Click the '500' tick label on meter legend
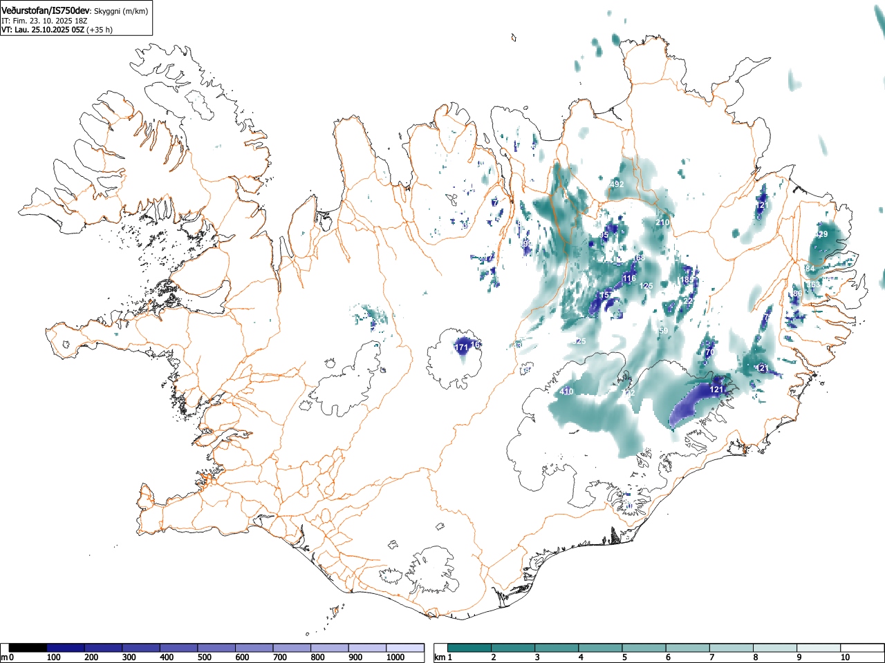The image size is (885, 663). [204, 657]
